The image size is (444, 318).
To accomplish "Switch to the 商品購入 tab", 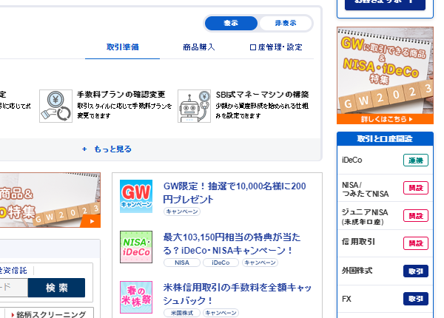I will point(199,47).
